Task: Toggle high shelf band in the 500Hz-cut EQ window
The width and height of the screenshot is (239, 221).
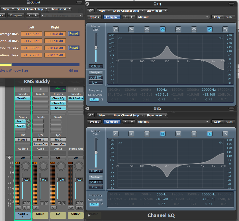Action: 210,134
